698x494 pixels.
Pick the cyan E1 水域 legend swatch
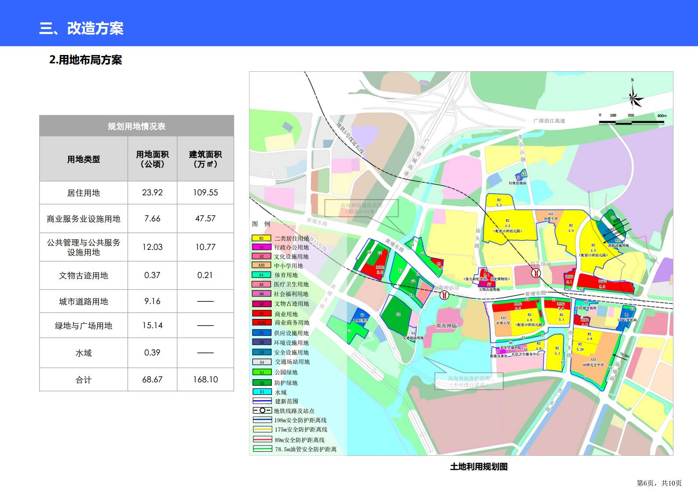[x=261, y=392]
